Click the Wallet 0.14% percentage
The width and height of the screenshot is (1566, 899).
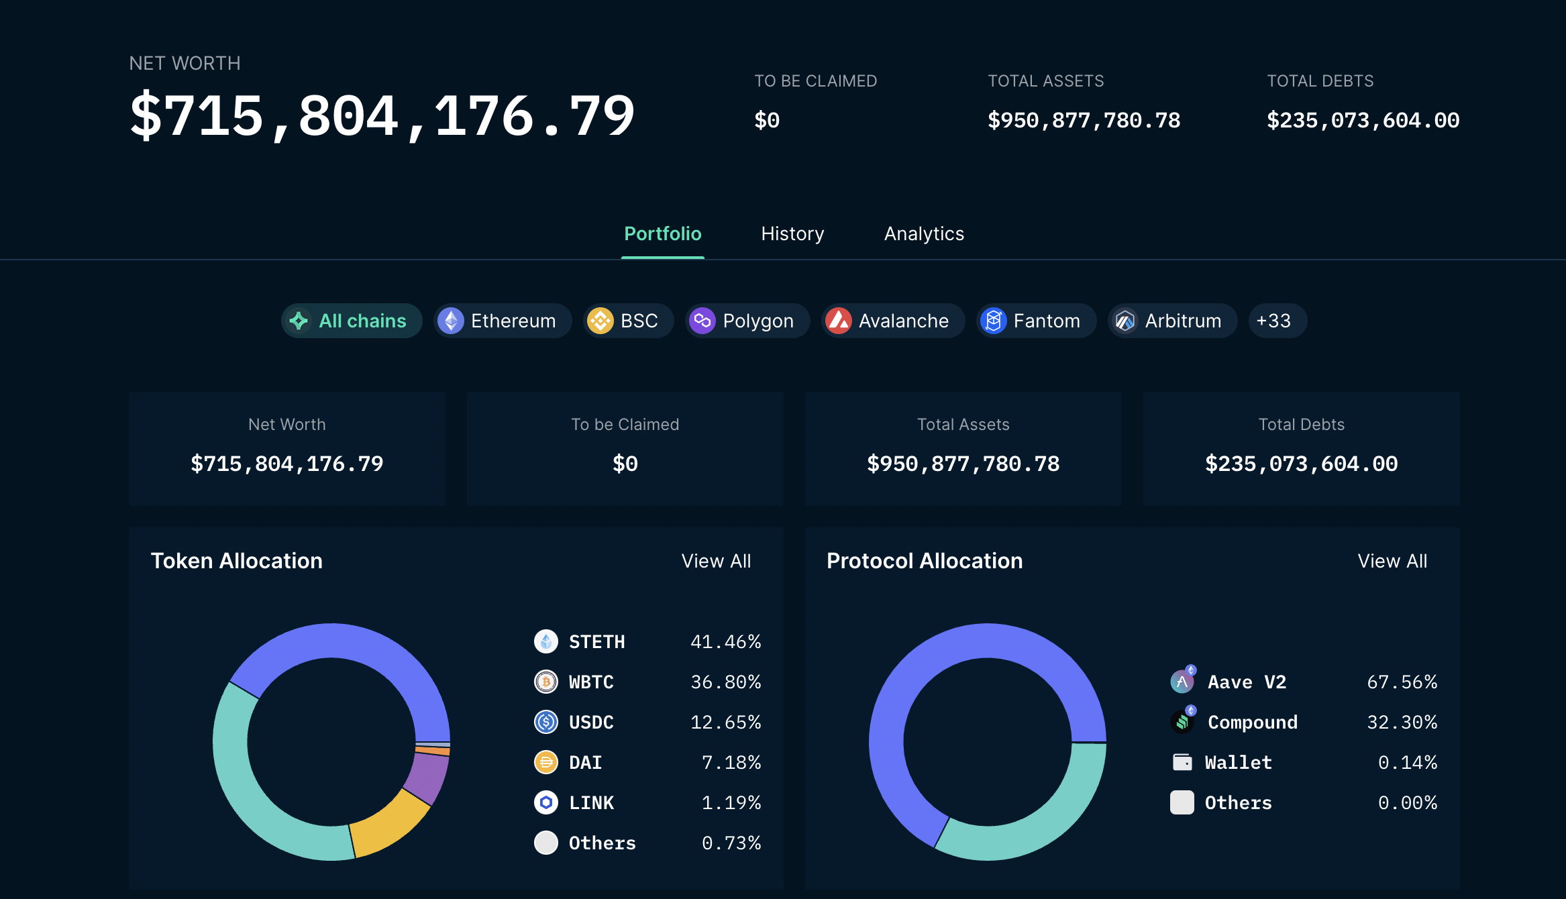(1408, 763)
